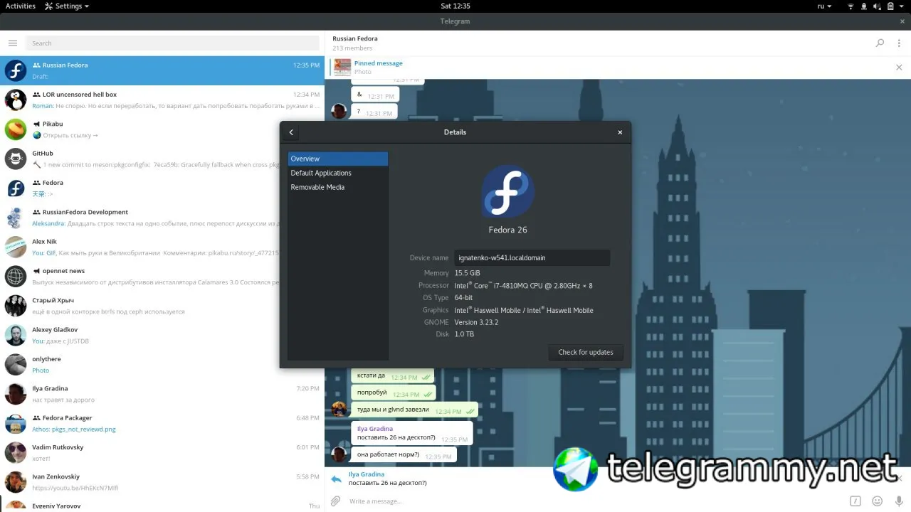
Task: Open the Settings app menu dropdown
Action: [x=67, y=6]
